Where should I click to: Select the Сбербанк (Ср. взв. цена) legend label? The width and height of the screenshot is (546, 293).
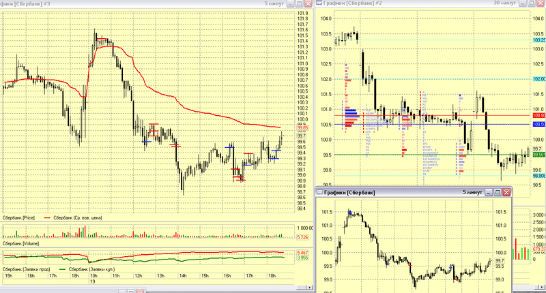click(77, 218)
